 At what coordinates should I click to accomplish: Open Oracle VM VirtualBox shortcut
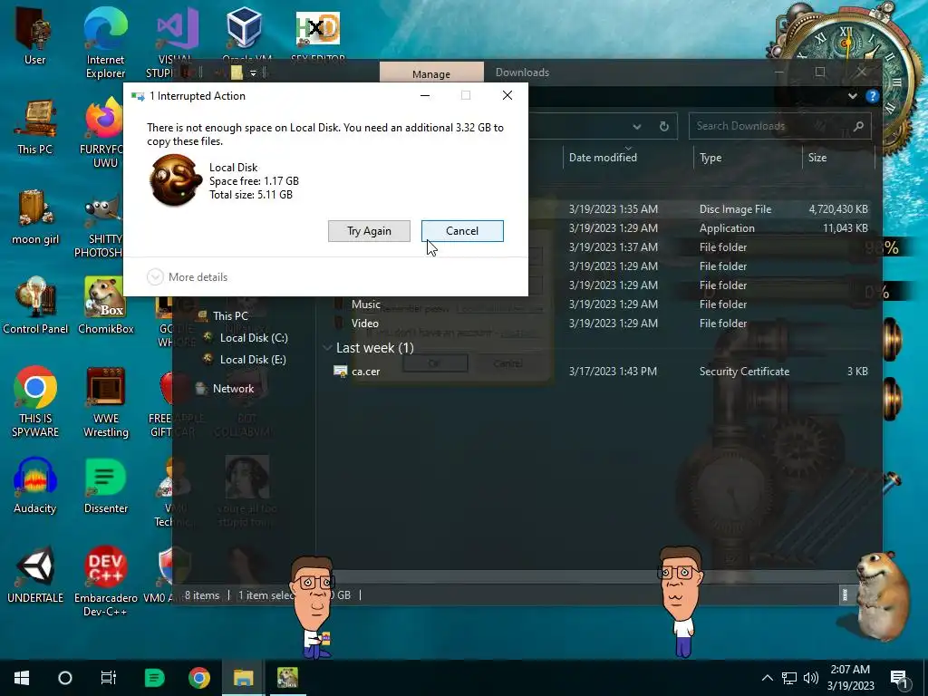[x=246, y=35]
